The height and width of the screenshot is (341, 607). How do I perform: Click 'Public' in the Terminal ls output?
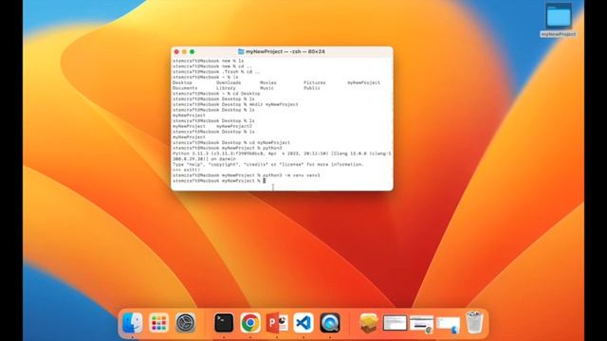tap(312, 88)
